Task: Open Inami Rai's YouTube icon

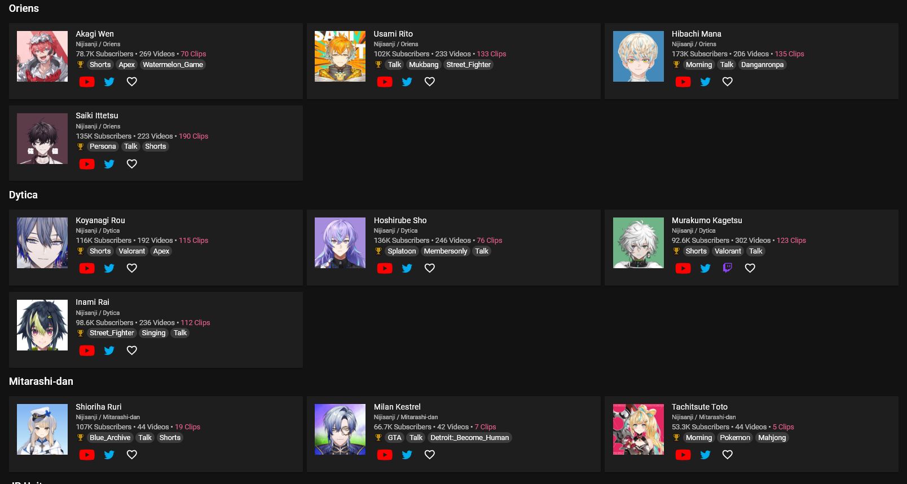Action: [x=87, y=350]
